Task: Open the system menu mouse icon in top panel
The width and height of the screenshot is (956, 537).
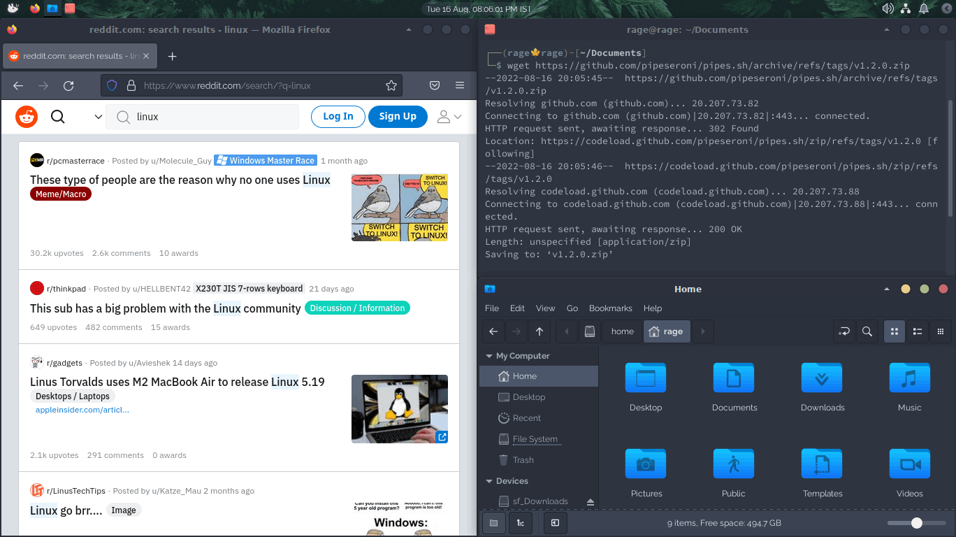Action: (13, 8)
